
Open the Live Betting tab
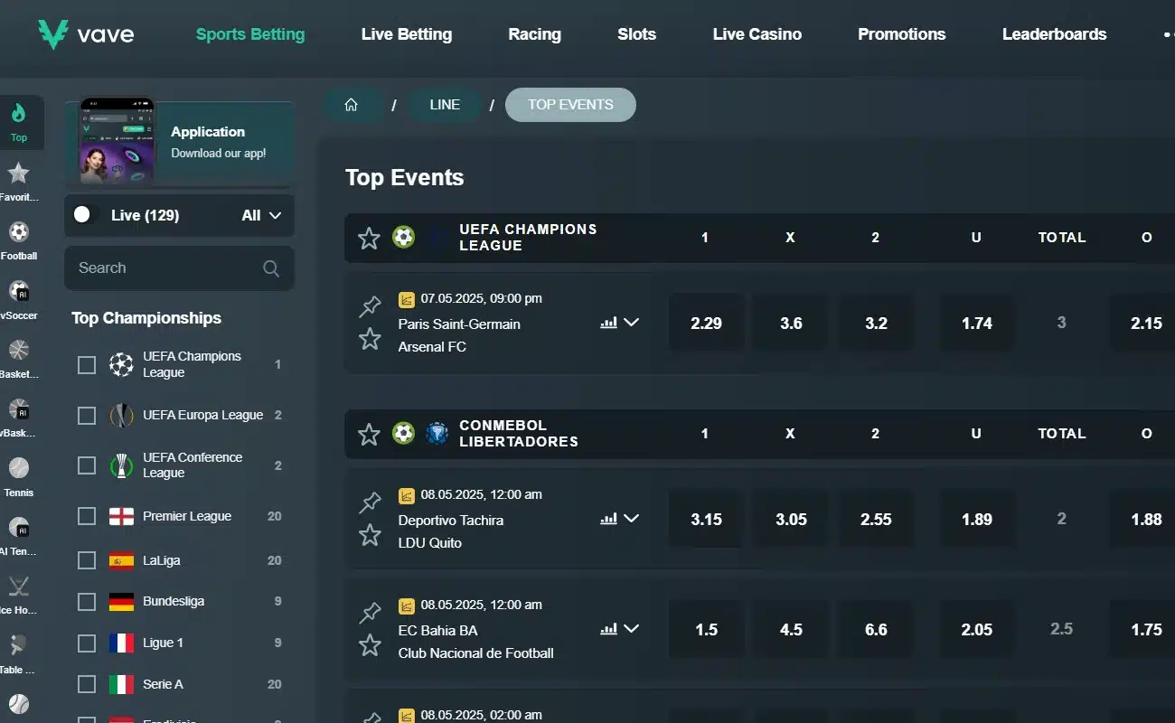click(407, 34)
